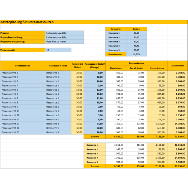188x188 pixels.
Task: Click quantity '34,00' in Prozessschritt 13 row
Action: coord(95,124)
